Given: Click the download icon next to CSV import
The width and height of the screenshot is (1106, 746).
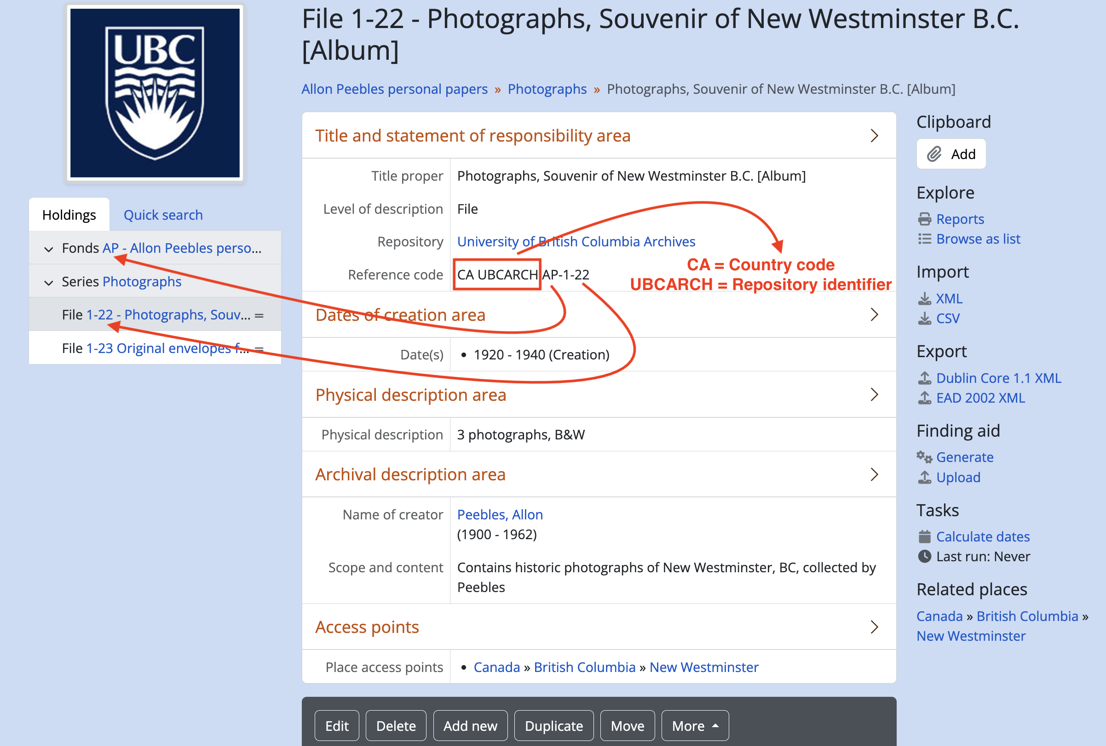Looking at the screenshot, I should (924, 319).
